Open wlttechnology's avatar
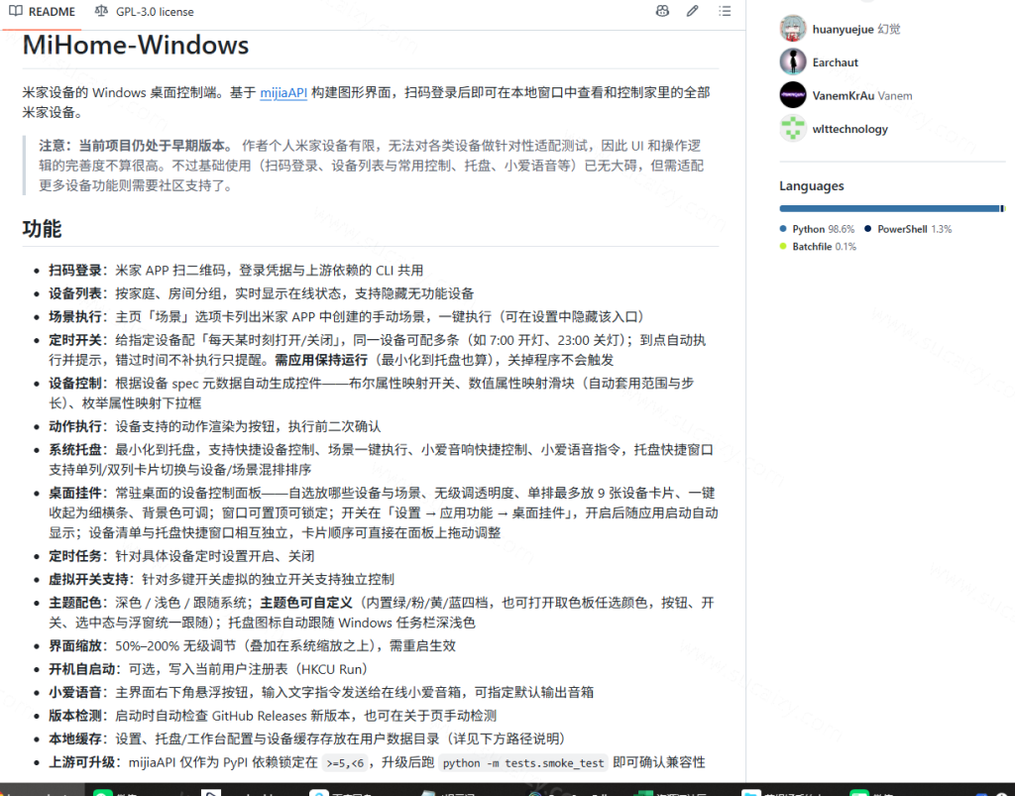The image size is (1015, 796). coord(793,128)
